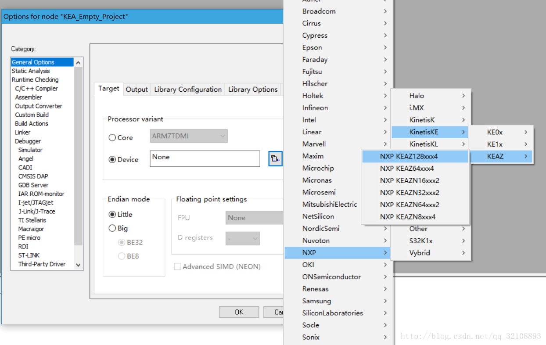The width and height of the screenshot is (546, 345).
Task: Select NXP KEAZN8xxx4 device
Action: point(415,217)
